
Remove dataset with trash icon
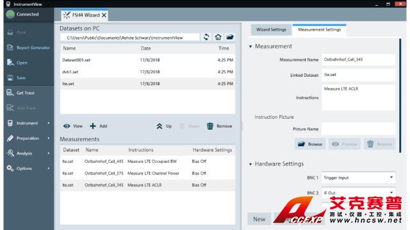tap(210, 126)
